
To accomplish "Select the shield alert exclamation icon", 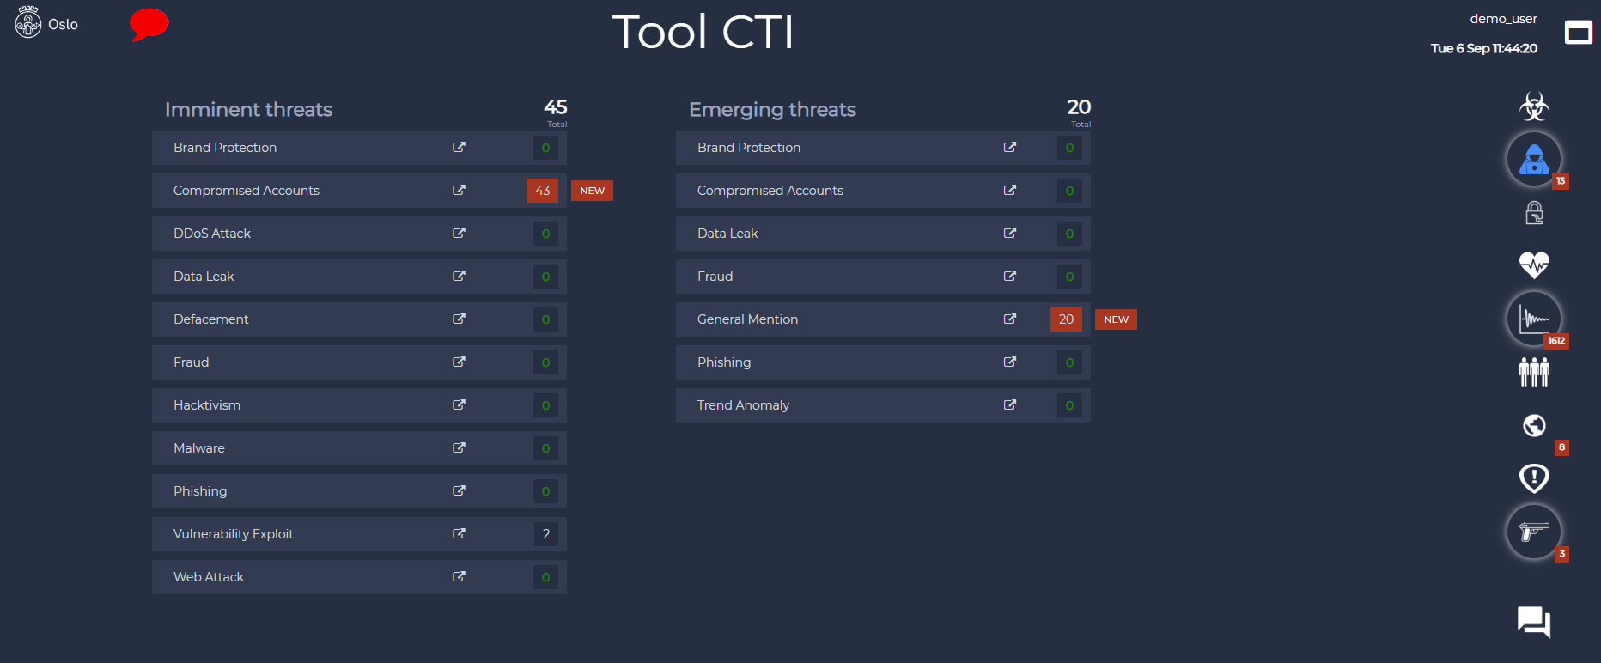I will pyautogui.click(x=1534, y=478).
